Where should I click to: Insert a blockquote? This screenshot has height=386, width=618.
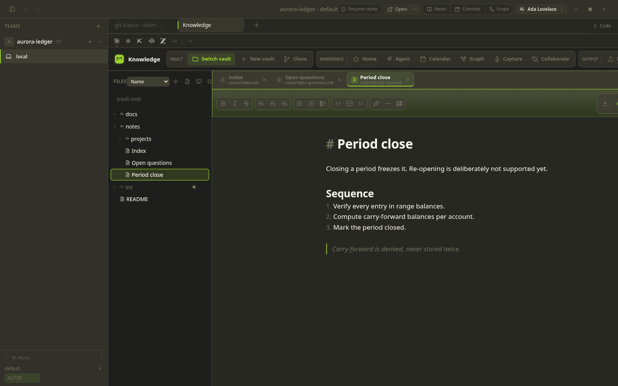tap(360, 103)
